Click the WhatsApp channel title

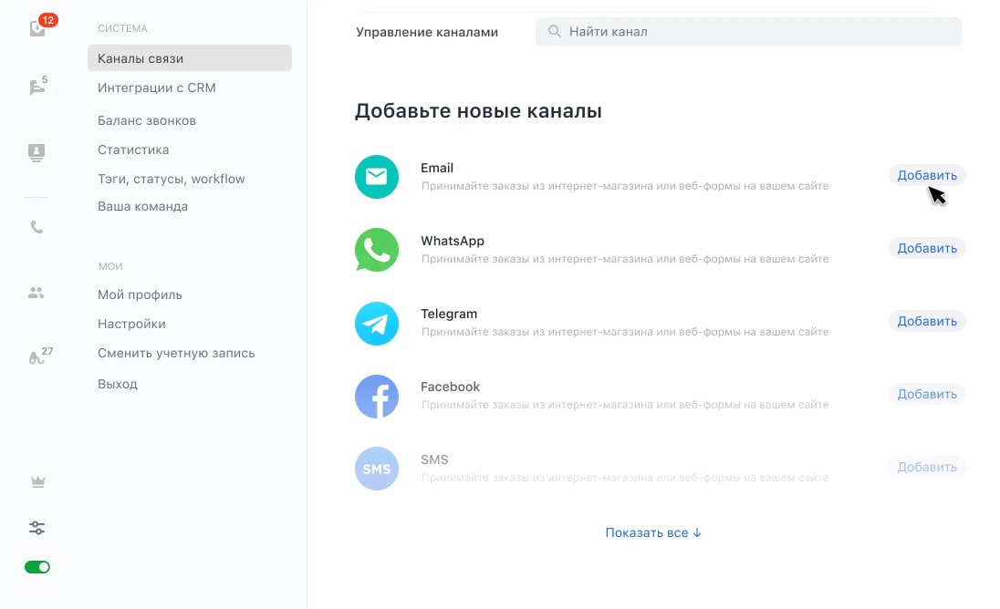click(453, 241)
